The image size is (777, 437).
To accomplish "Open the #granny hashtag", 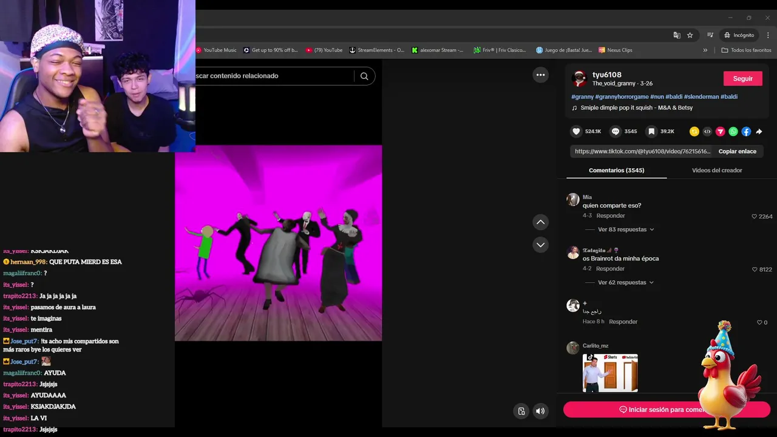I will pos(583,97).
